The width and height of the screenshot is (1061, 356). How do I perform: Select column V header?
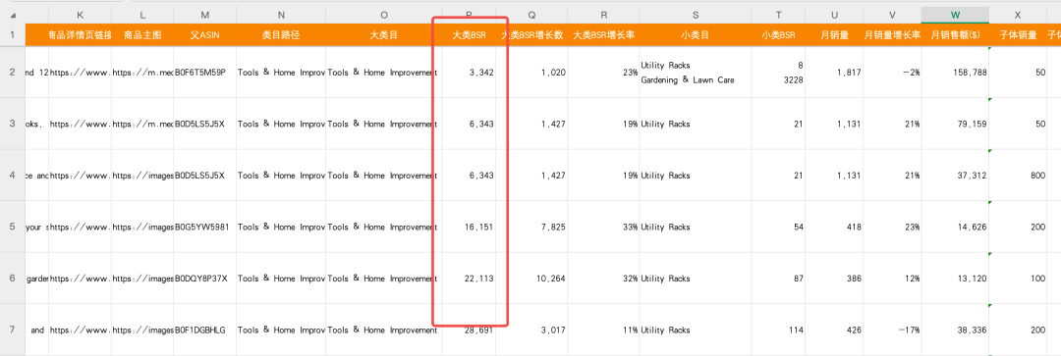point(892,15)
